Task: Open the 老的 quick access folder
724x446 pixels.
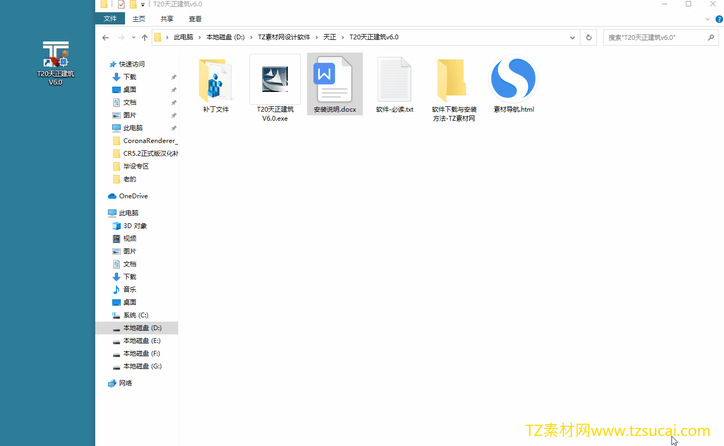Action: [124, 179]
